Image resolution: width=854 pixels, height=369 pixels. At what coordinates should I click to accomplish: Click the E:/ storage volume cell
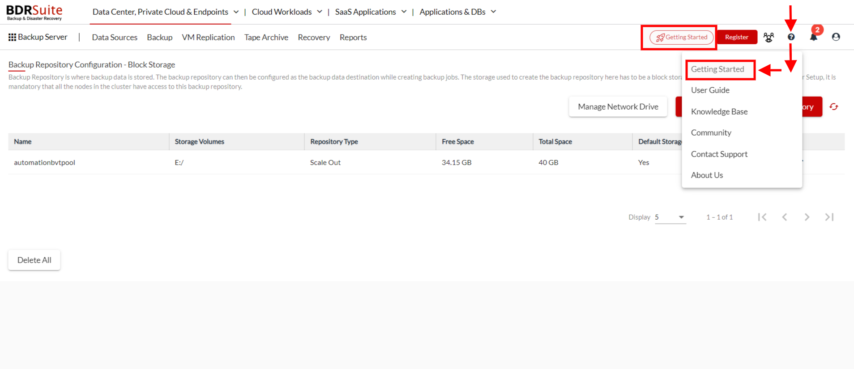click(179, 163)
